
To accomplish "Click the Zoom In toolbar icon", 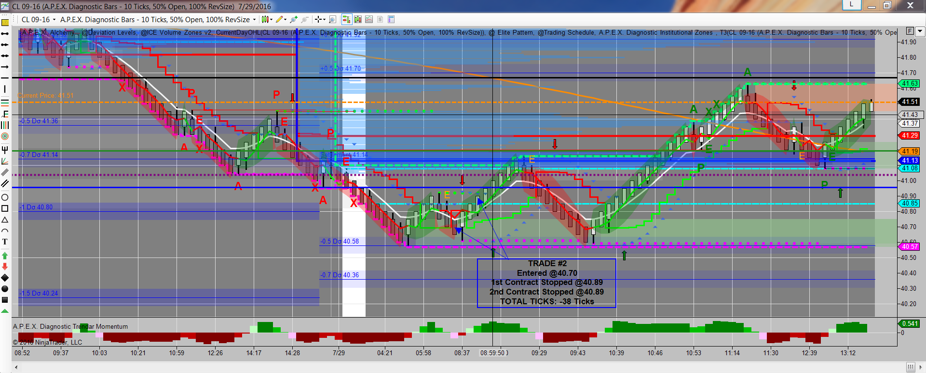I will point(293,19).
